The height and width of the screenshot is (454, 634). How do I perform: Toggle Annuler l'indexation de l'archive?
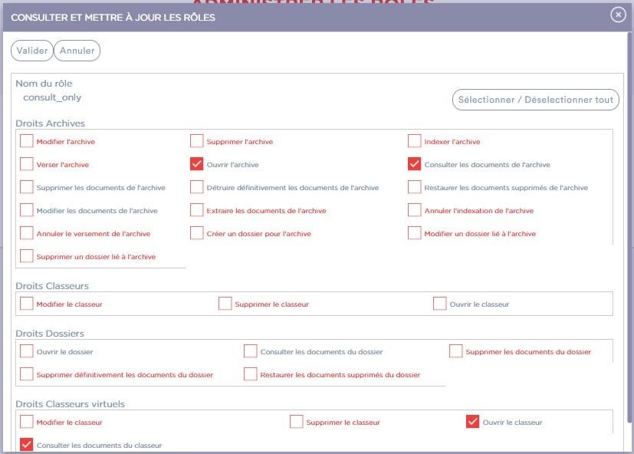tap(415, 210)
